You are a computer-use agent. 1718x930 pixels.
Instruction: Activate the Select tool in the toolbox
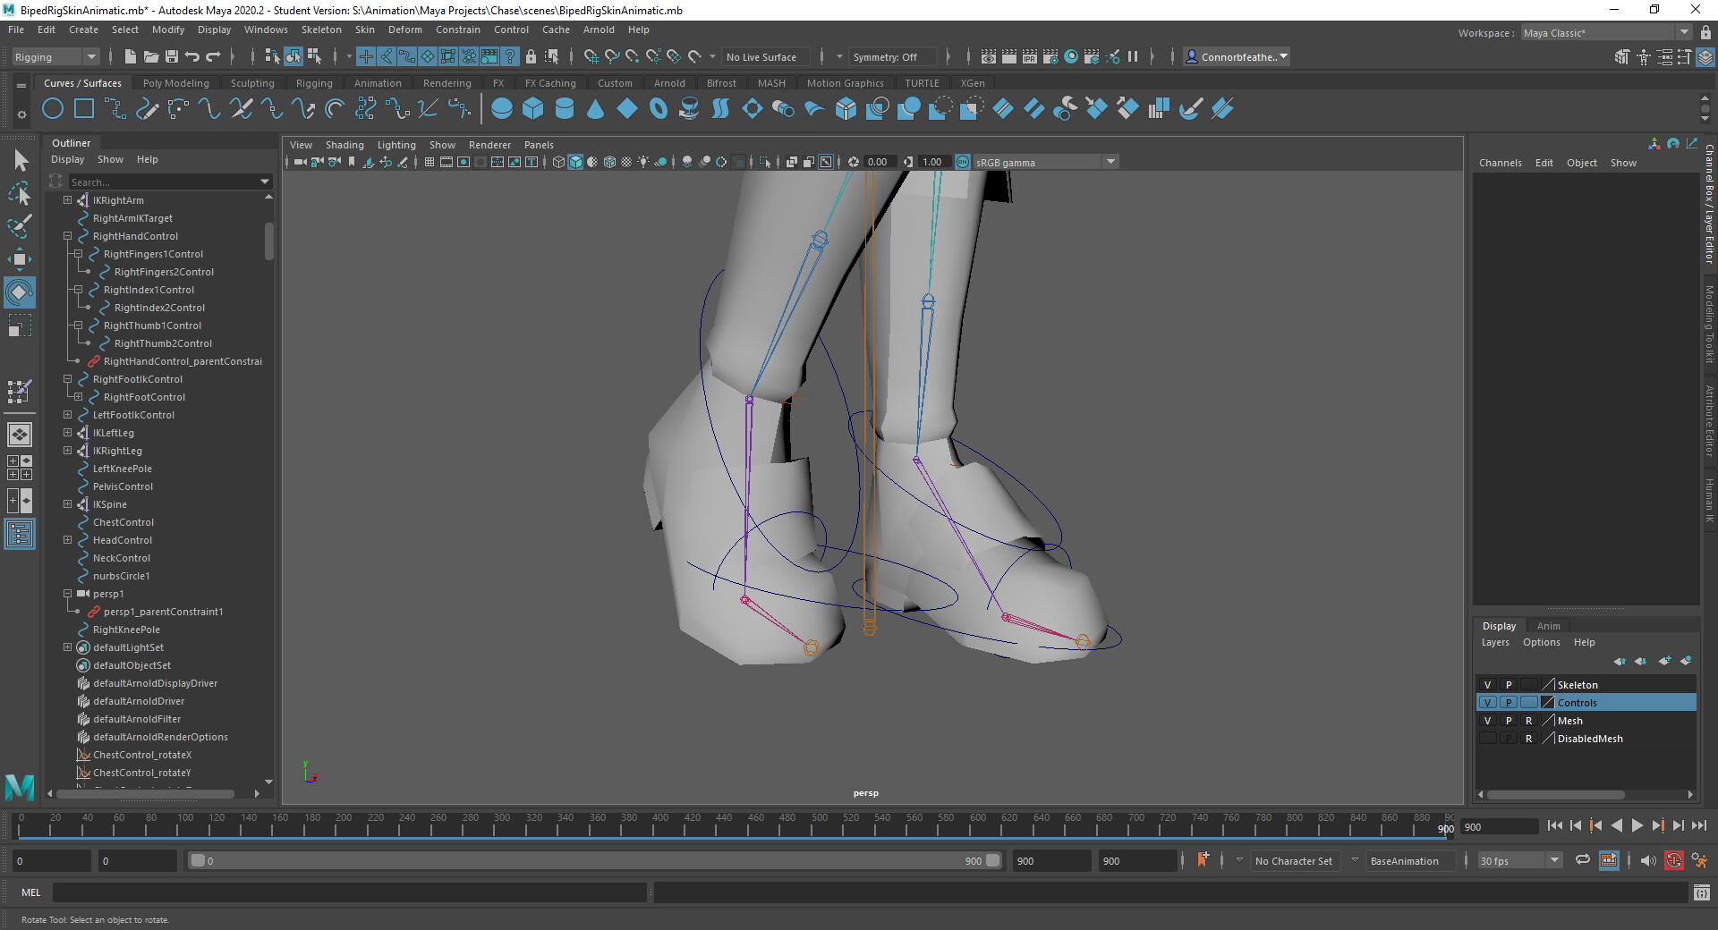click(20, 158)
